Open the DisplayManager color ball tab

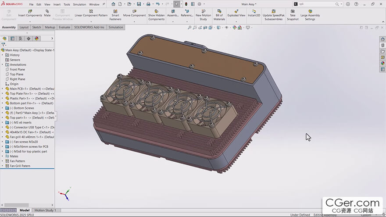[x=37, y=39]
